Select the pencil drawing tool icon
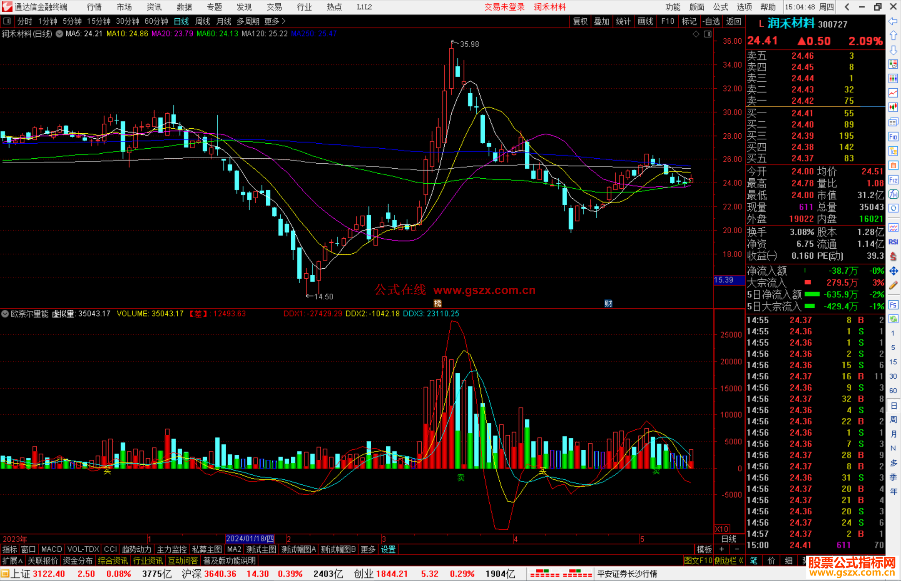This screenshot has width=901, height=581. click(x=893, y=285)
